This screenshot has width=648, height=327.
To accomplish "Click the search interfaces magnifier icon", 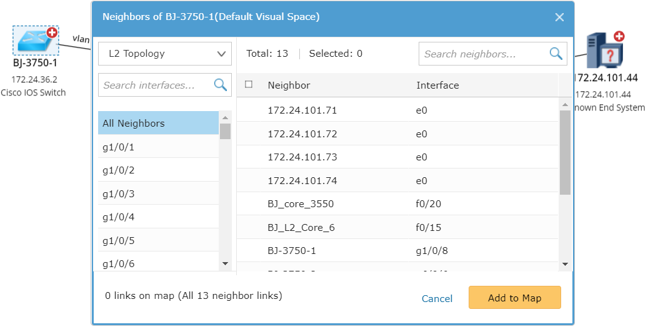I will tap(220, 85).
